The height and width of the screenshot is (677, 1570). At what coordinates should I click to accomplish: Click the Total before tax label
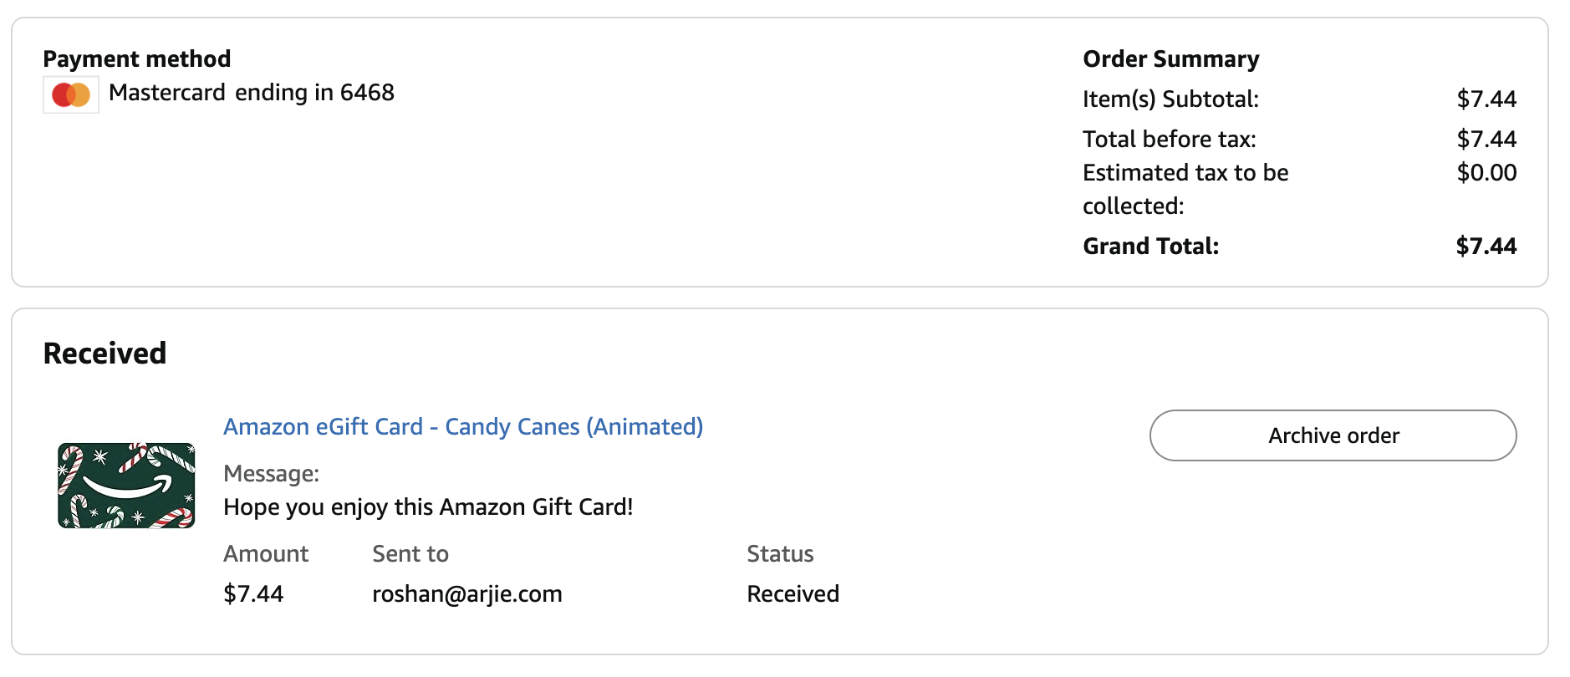pos(1169,140)
